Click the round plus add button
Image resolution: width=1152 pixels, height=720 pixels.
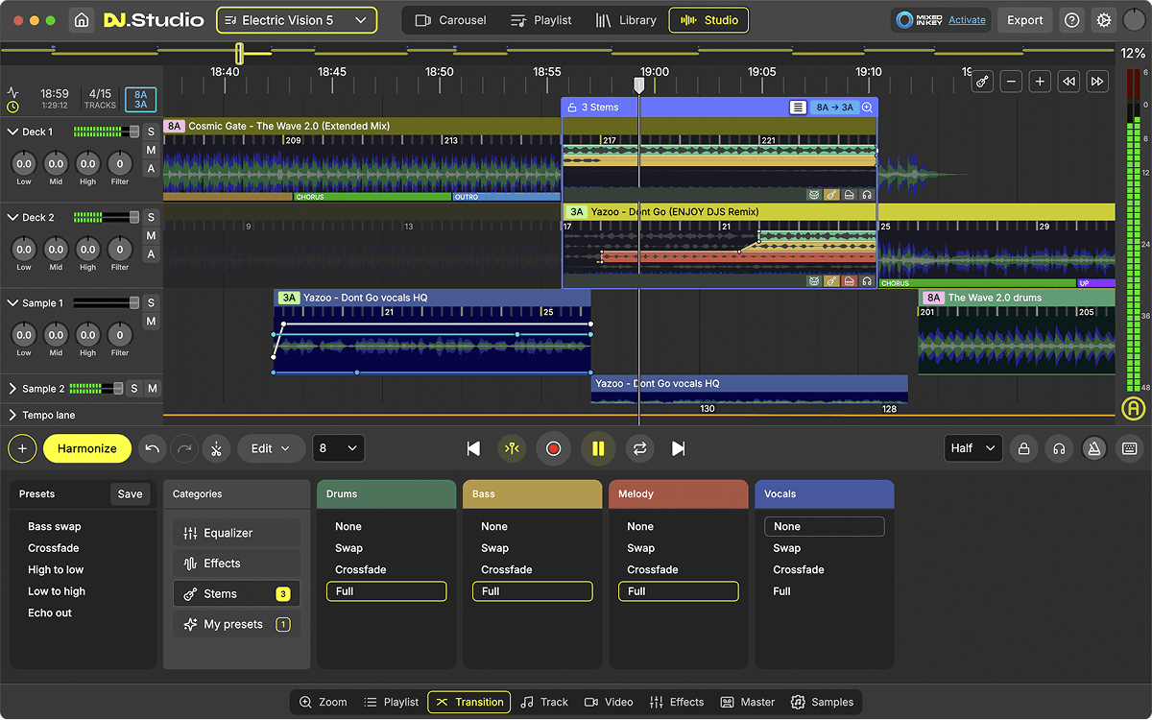point(23,448)
